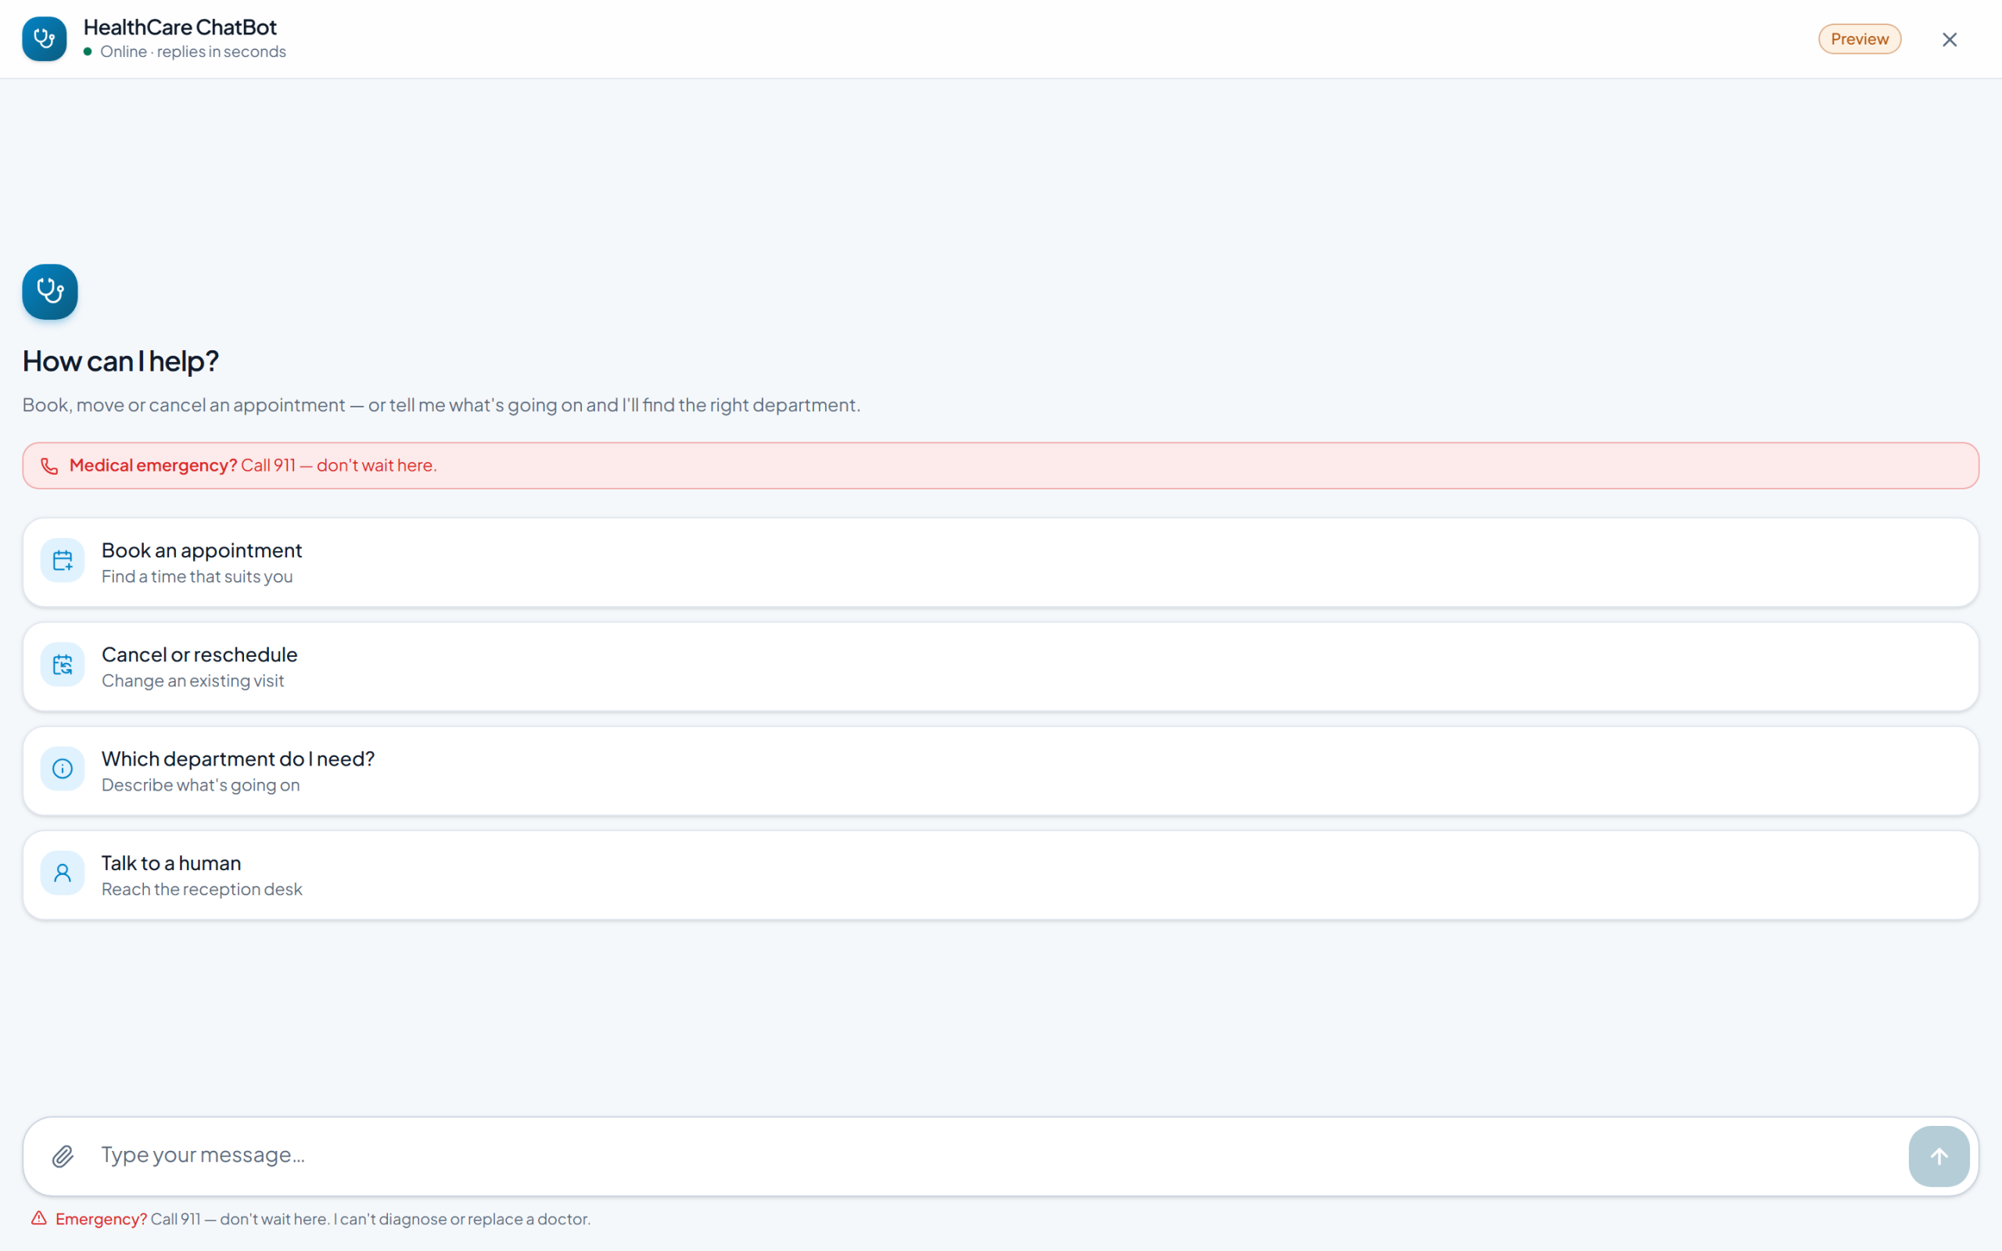Click the calendar-plus icon for booking
Image resolution: width=2002 pixels, height=1251 pixels.
coord(63,561)
